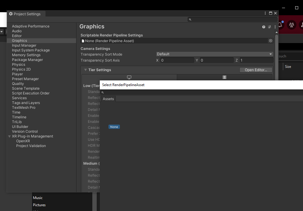The width and height of the screenshot is (303, 211).
Task: Open the Transparency Sort Mode dropdown
Action: coord(214,54)
